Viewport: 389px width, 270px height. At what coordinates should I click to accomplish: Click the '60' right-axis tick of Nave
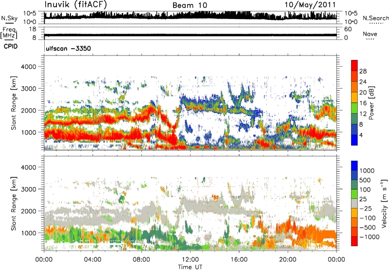click(348, 29)
